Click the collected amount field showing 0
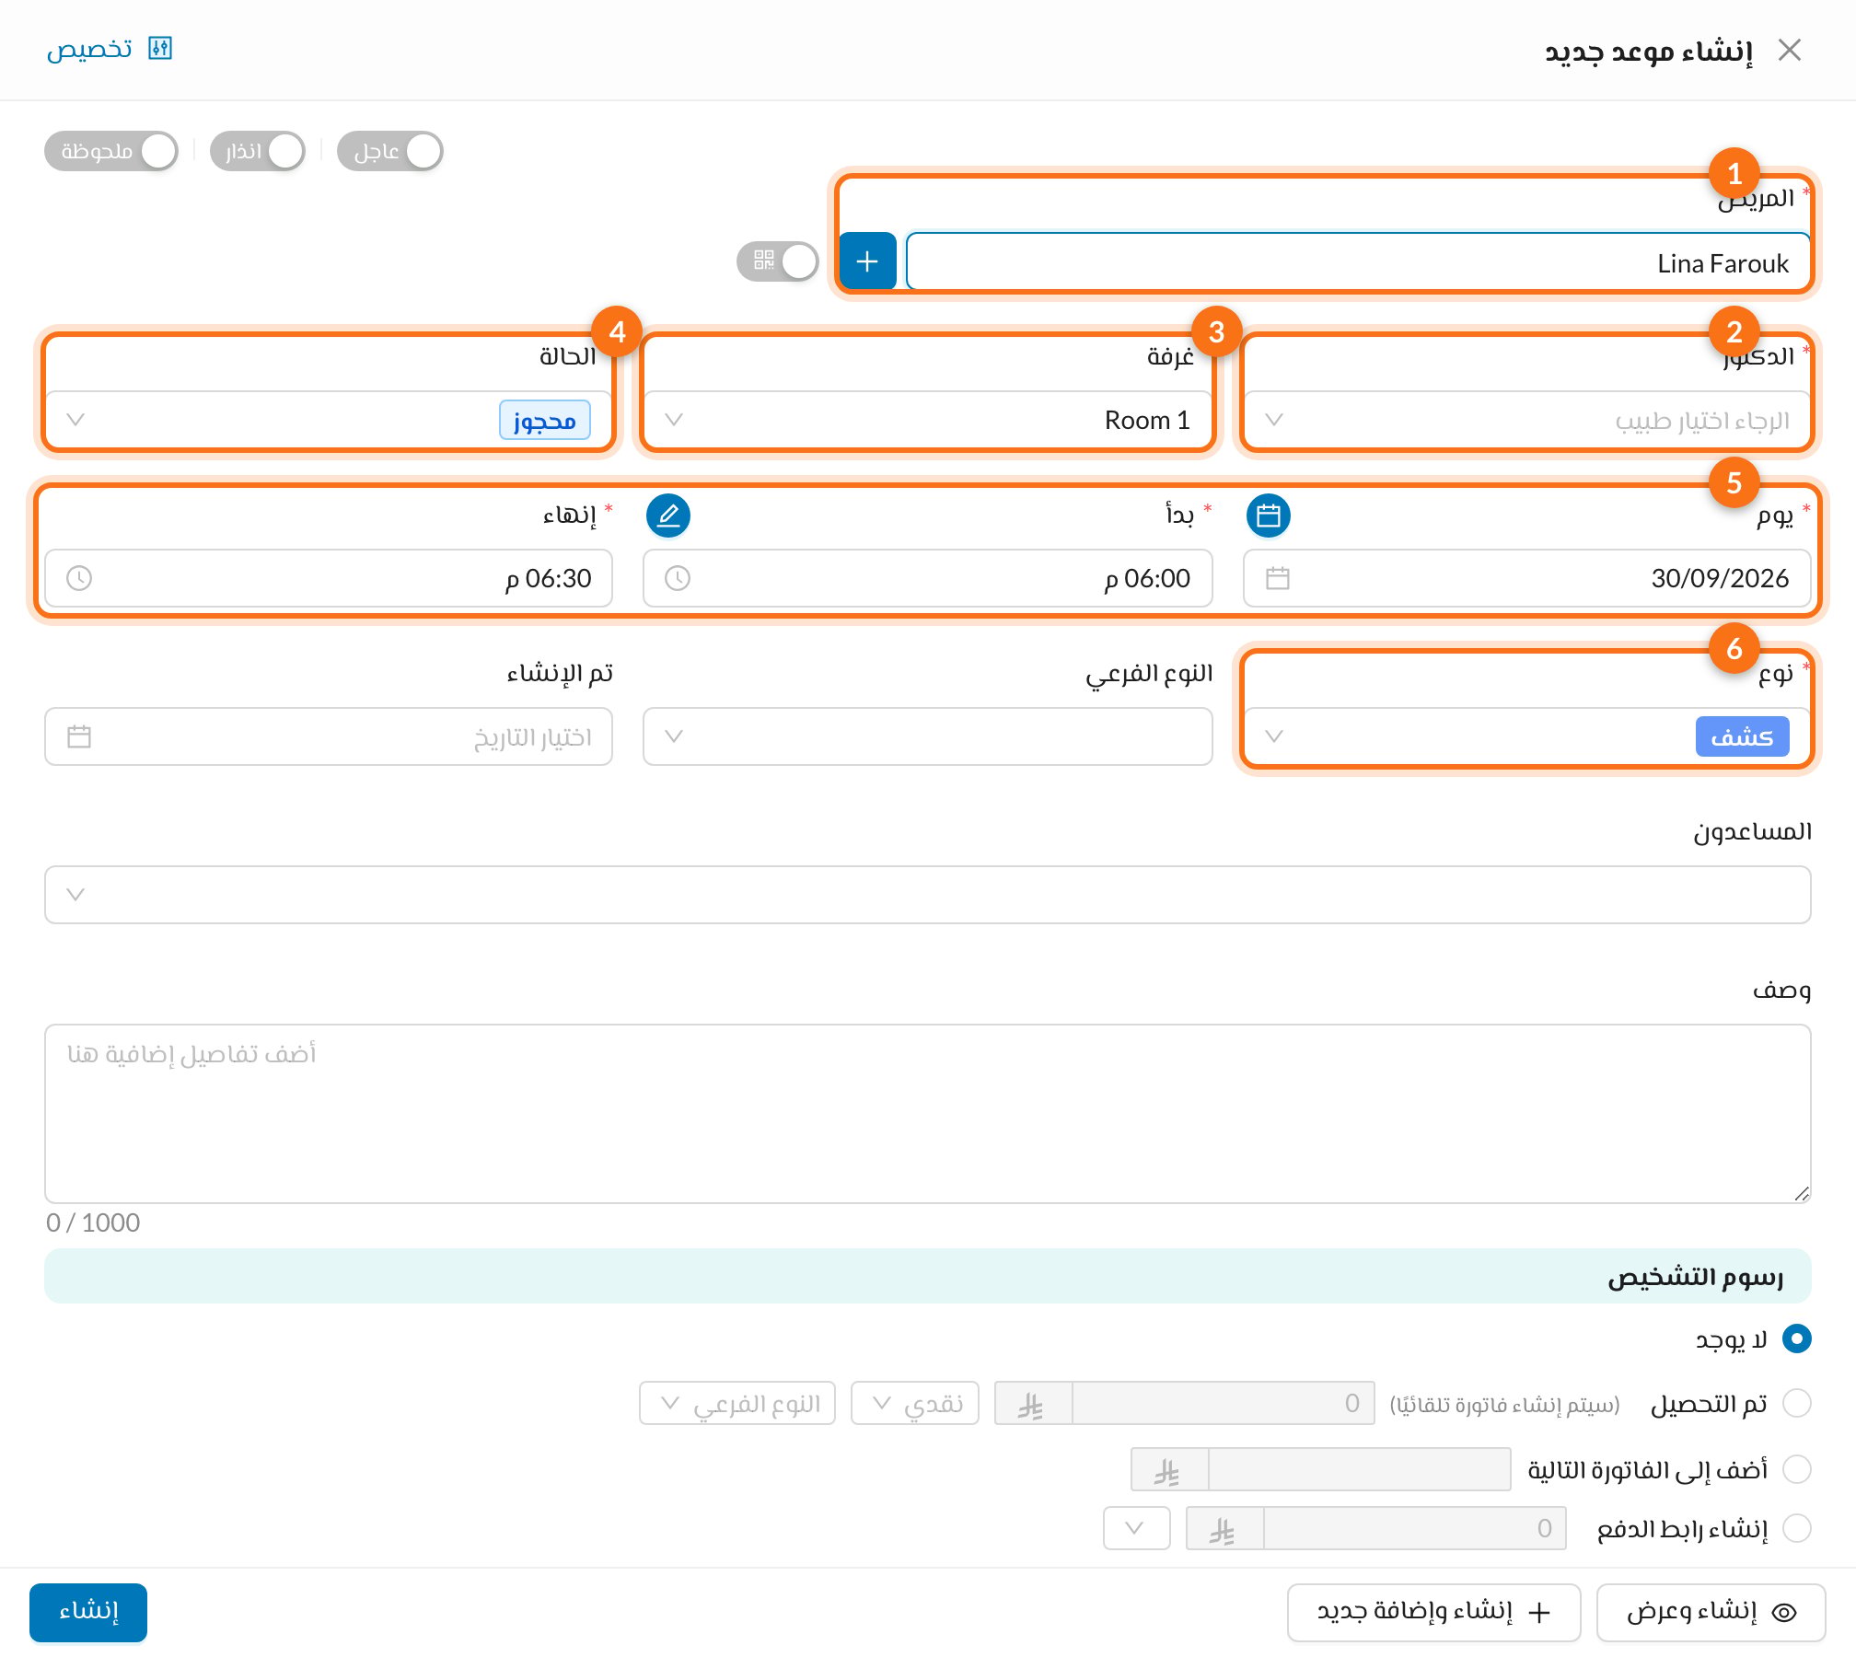The height and width of the screenshot is (1657, 1856). click(x=1223, y=1403)
